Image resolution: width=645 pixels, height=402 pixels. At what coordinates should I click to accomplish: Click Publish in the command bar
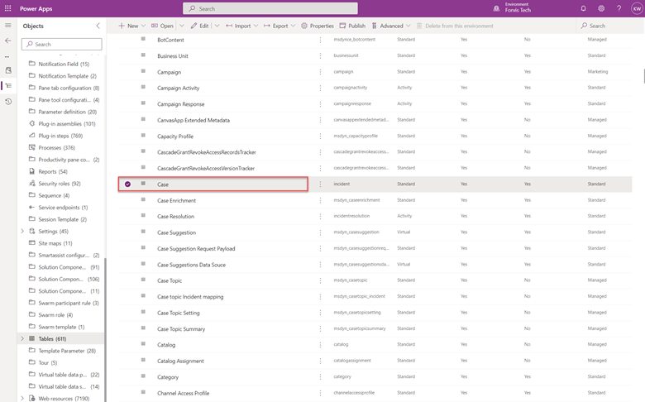[x=352, y=26]
